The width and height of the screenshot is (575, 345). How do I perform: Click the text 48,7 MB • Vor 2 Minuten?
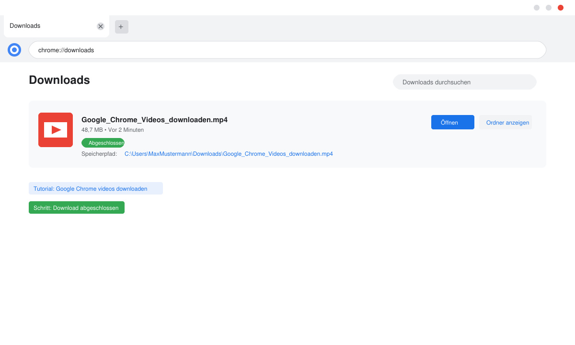click(x=113, y=130)
